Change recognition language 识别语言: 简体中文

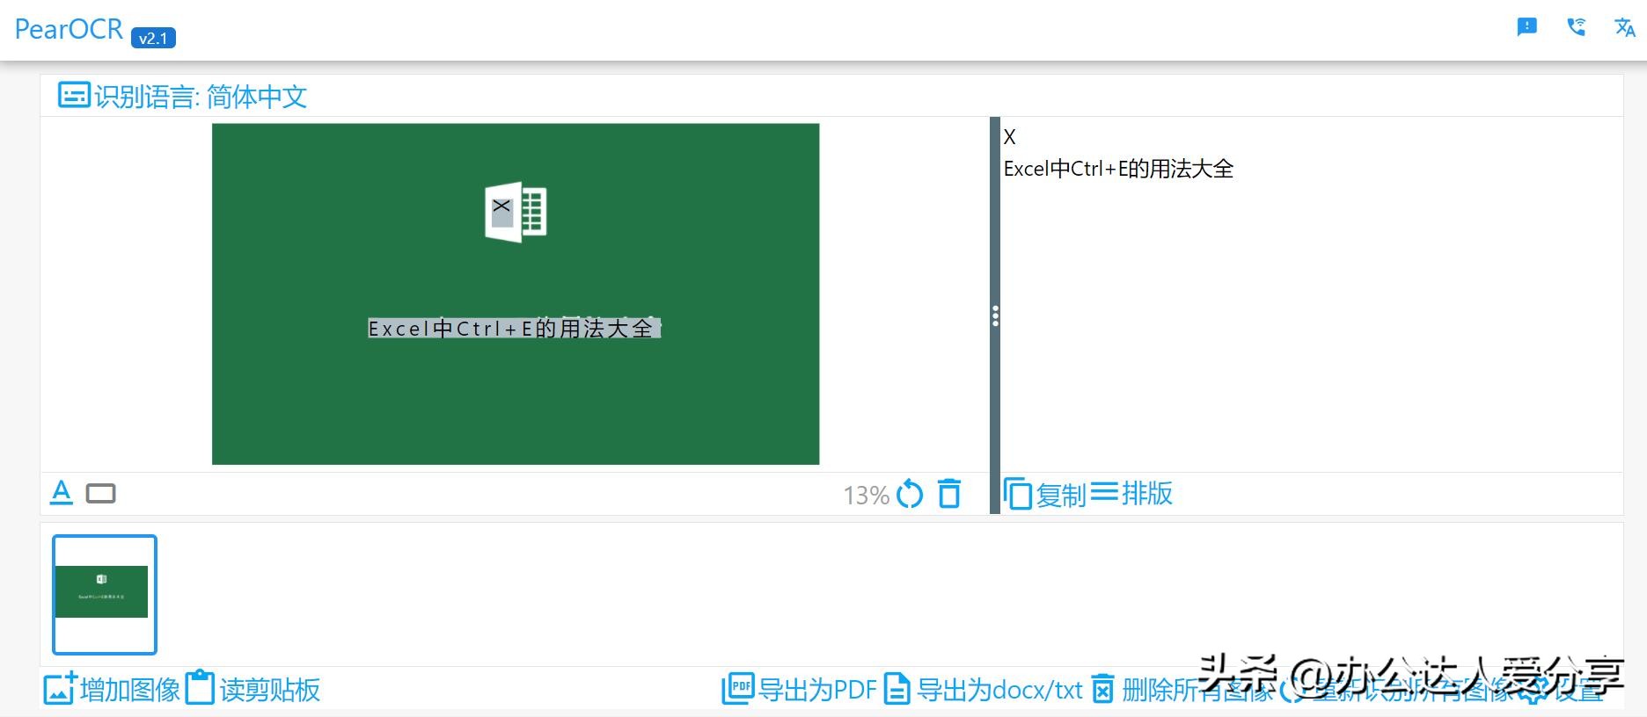183,96
